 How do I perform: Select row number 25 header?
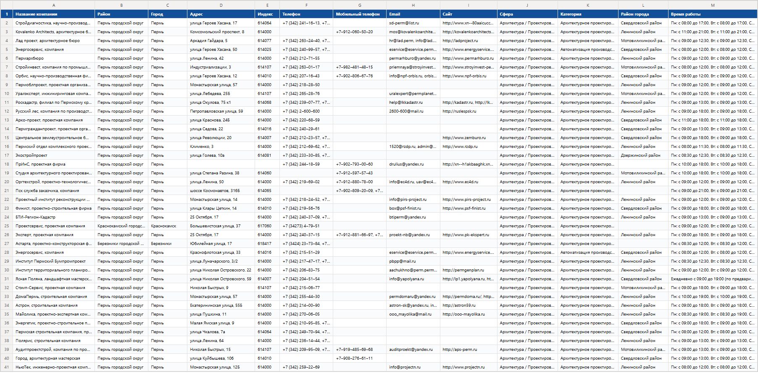(6, 226)
